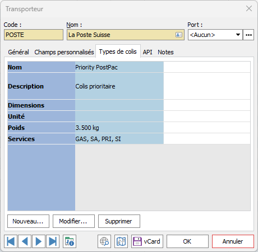Image resolution: width=258 pixels, height=252 pixels.
Task: Click the Description row header
Action: click(x=42, y=86)
